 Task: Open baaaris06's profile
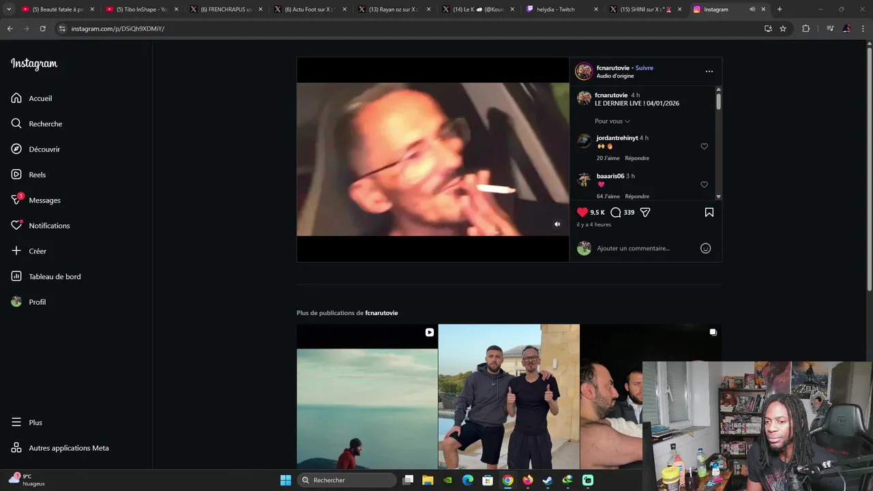coord(610,176)
